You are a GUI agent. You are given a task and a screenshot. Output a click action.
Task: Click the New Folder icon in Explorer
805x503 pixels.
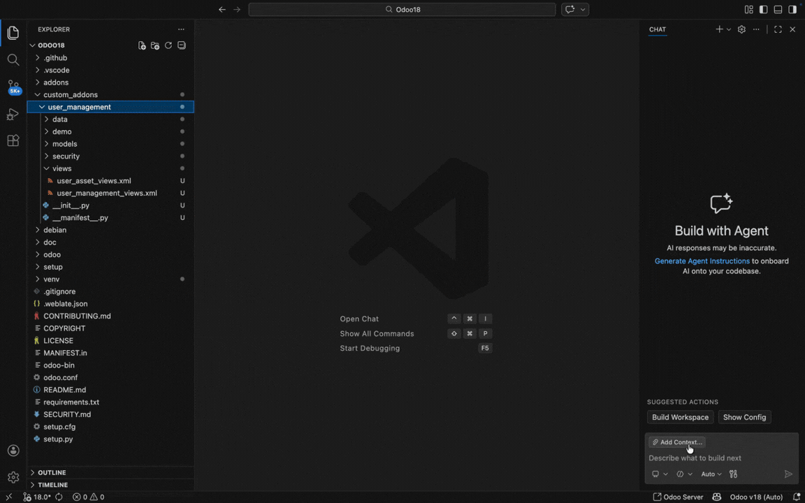[x=155, y=45]
